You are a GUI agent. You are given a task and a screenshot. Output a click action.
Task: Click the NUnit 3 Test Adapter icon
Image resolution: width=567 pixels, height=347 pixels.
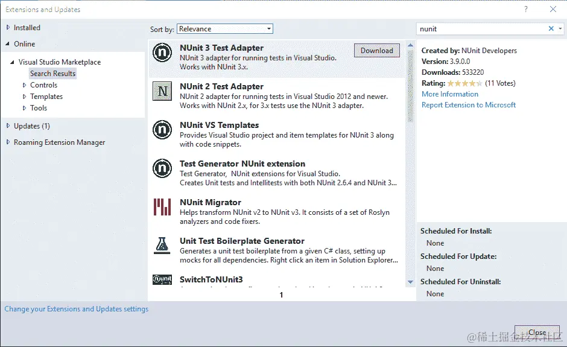(x=162, y=53)
